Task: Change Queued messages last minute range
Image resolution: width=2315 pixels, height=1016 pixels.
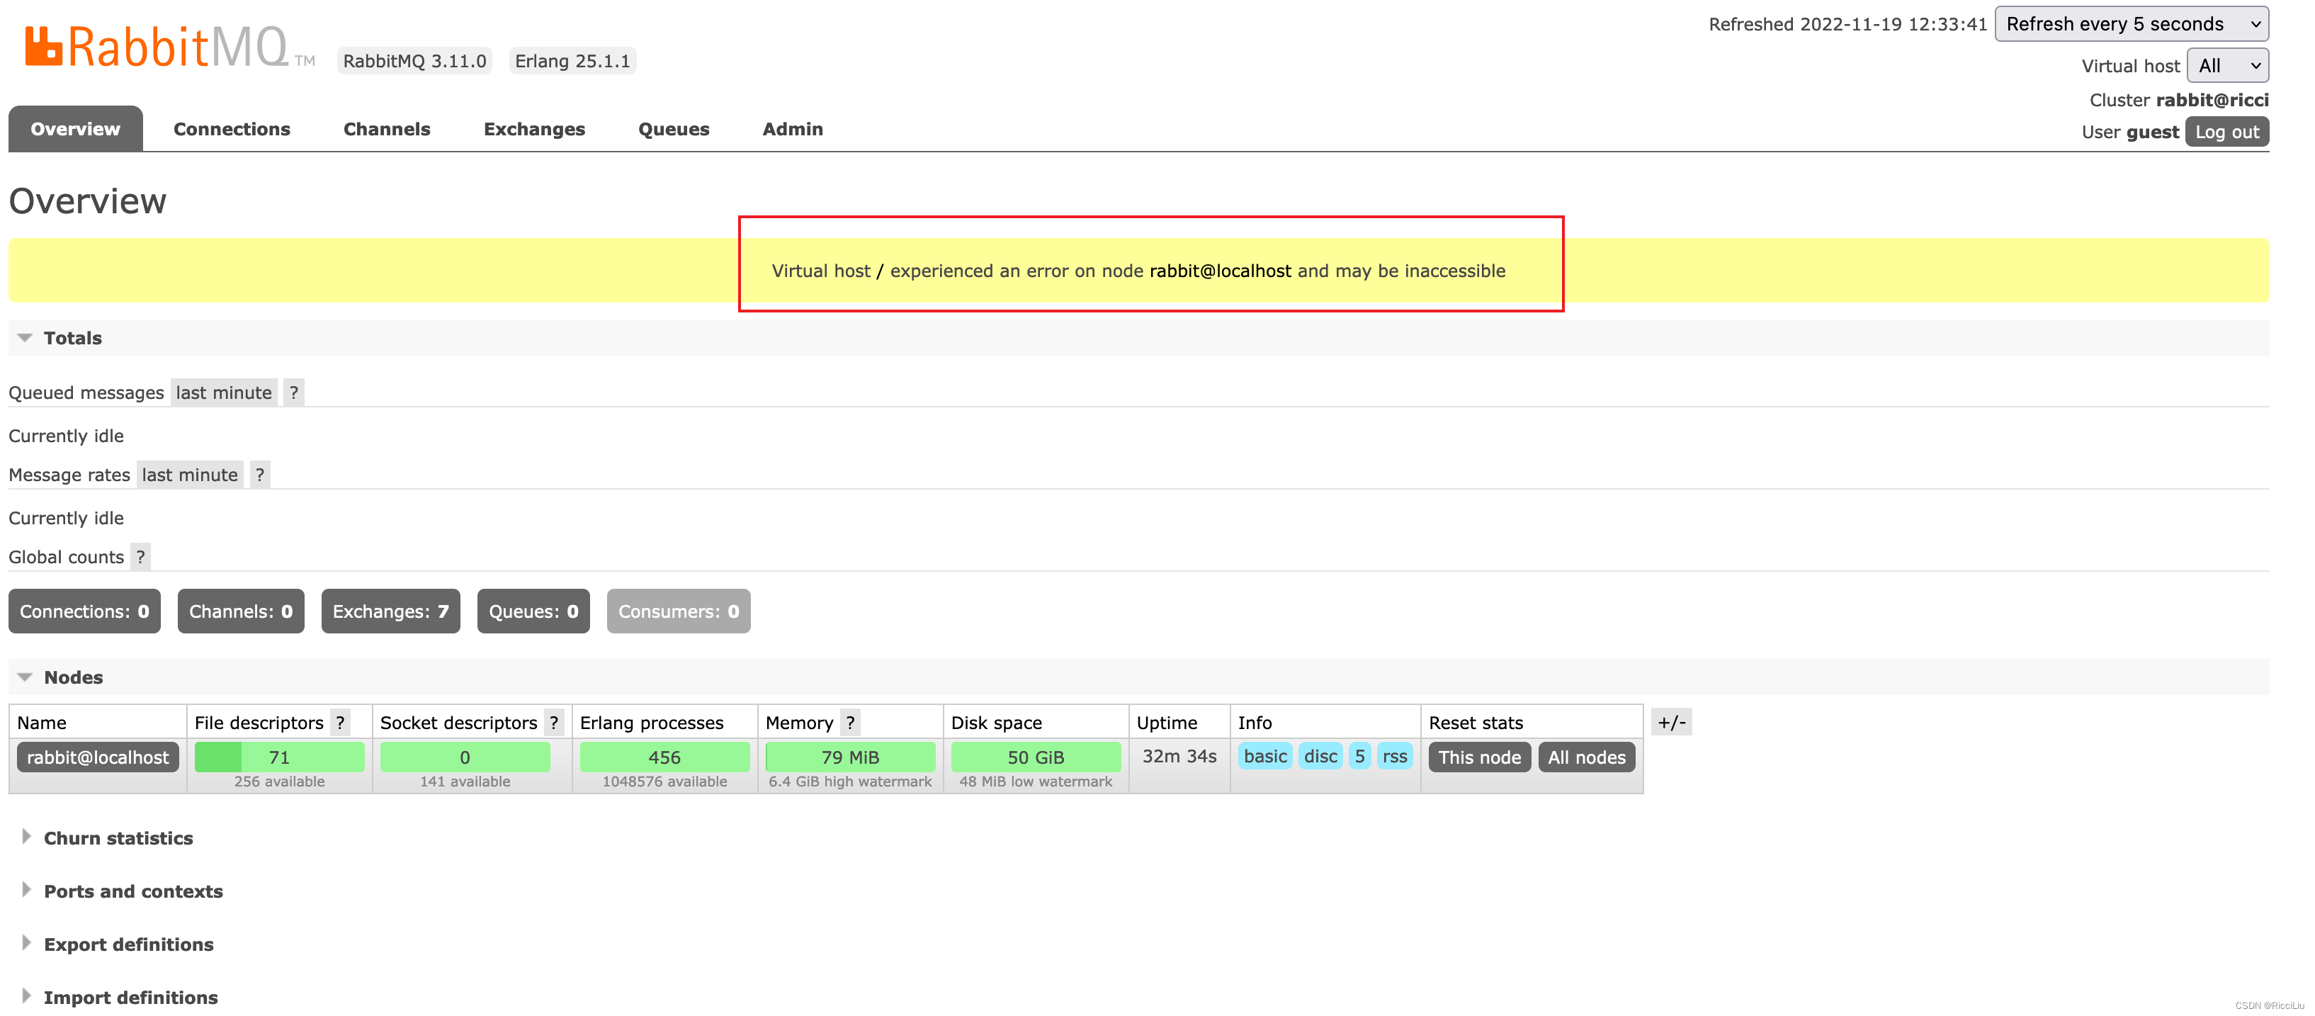Action: click(x=224, y=392)
